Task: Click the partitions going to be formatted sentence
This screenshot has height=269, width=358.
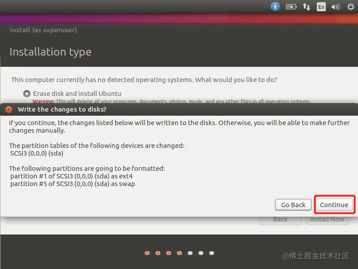Action: [x=87, y=169]
